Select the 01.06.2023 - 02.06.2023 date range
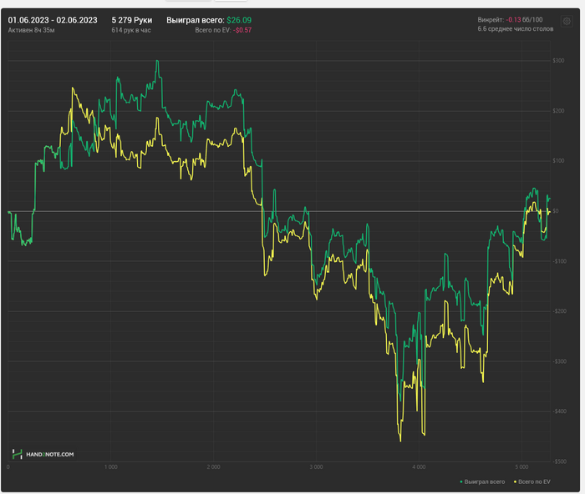The image size is (585, 494). (53, 20)
